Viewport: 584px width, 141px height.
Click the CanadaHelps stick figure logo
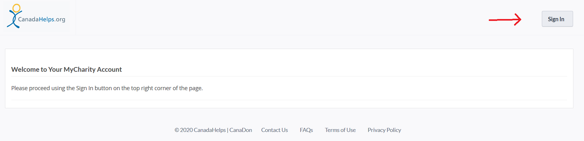tap(14, 16)
